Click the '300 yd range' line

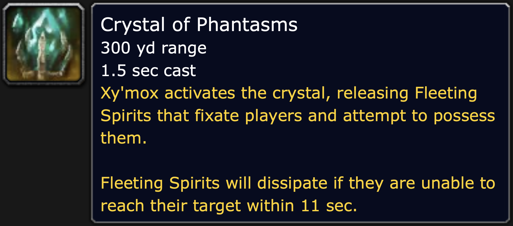click(153, 48)
